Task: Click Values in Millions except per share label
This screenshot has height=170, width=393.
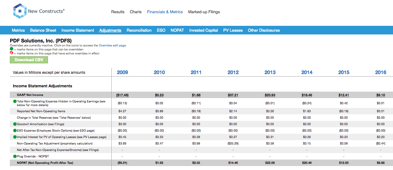Action: [49, 73]
